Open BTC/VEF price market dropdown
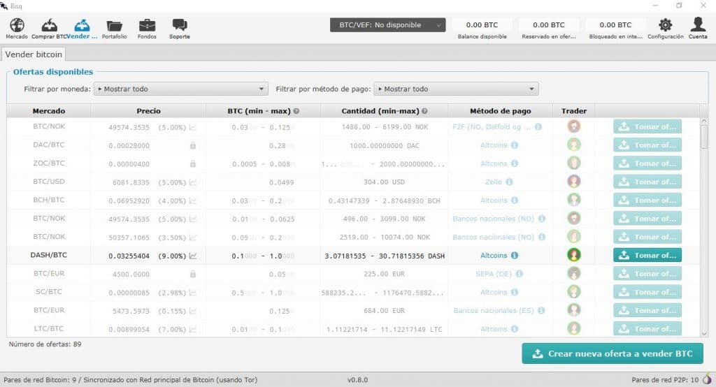The height and width of the screenshot is (387, 716). pyautogui.click(x=387, y=25)
